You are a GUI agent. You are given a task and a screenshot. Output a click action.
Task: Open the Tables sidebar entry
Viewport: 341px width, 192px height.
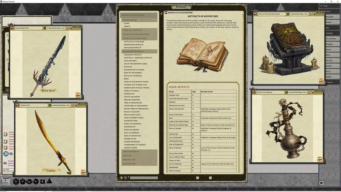(332, 77)
